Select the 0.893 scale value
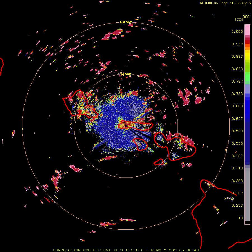Image resolution: width=252 pixels, height=252 pixels. (237, 56)
